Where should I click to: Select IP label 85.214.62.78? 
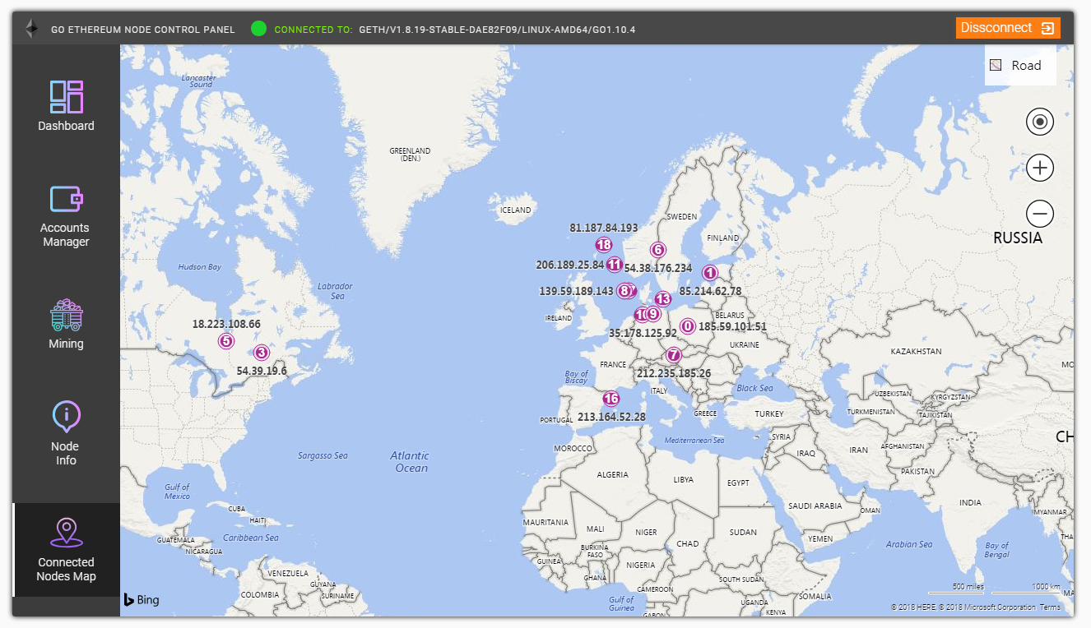(710, 291)
